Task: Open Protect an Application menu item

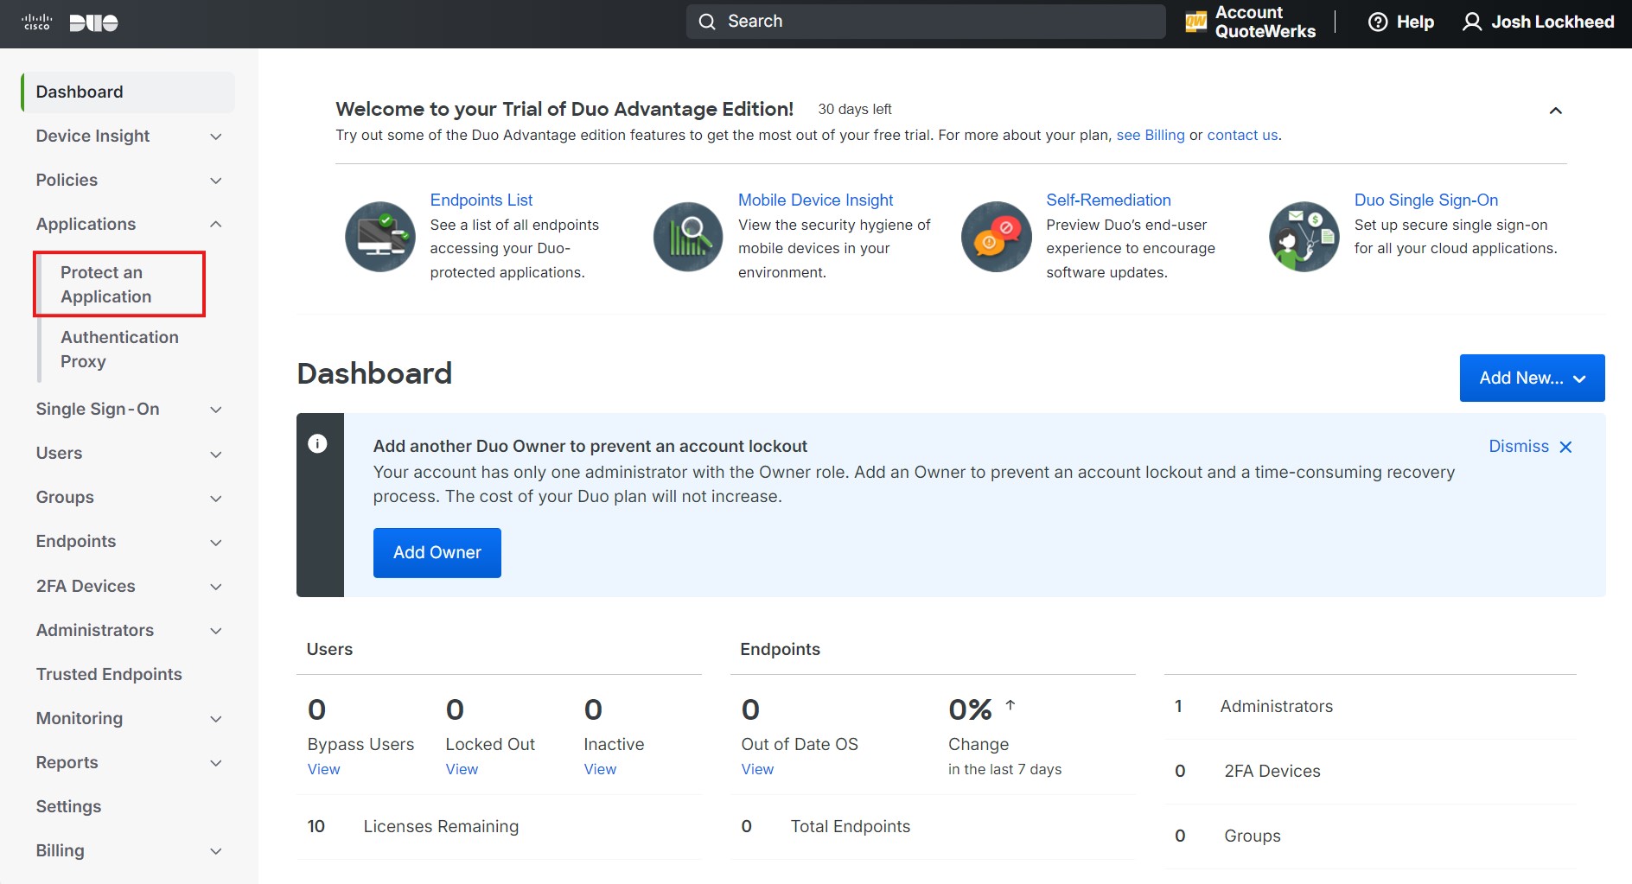Action: point(106,284)
